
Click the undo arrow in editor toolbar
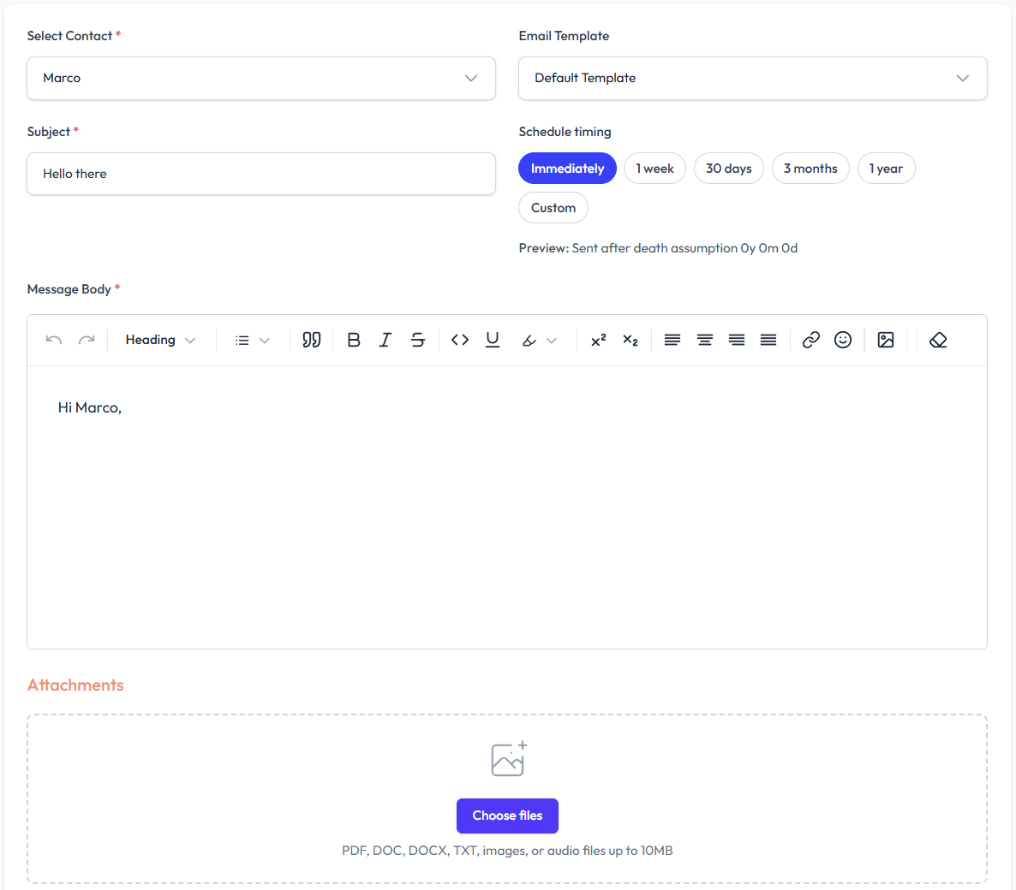(x=54, y=340)
